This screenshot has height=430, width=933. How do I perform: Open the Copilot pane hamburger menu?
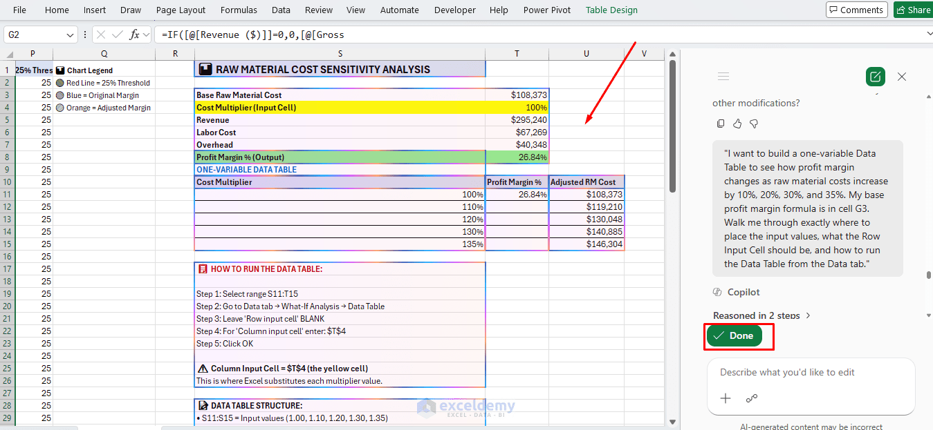coord(723,77)
